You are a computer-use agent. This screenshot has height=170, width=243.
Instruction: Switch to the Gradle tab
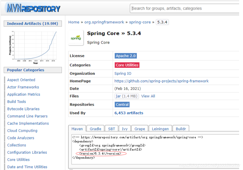[95, 129]
